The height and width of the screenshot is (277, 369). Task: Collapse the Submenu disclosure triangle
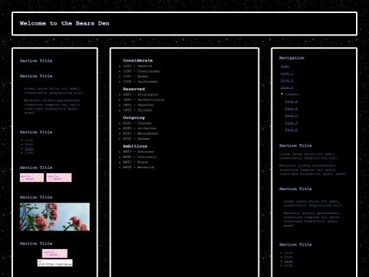coord(282,94)
